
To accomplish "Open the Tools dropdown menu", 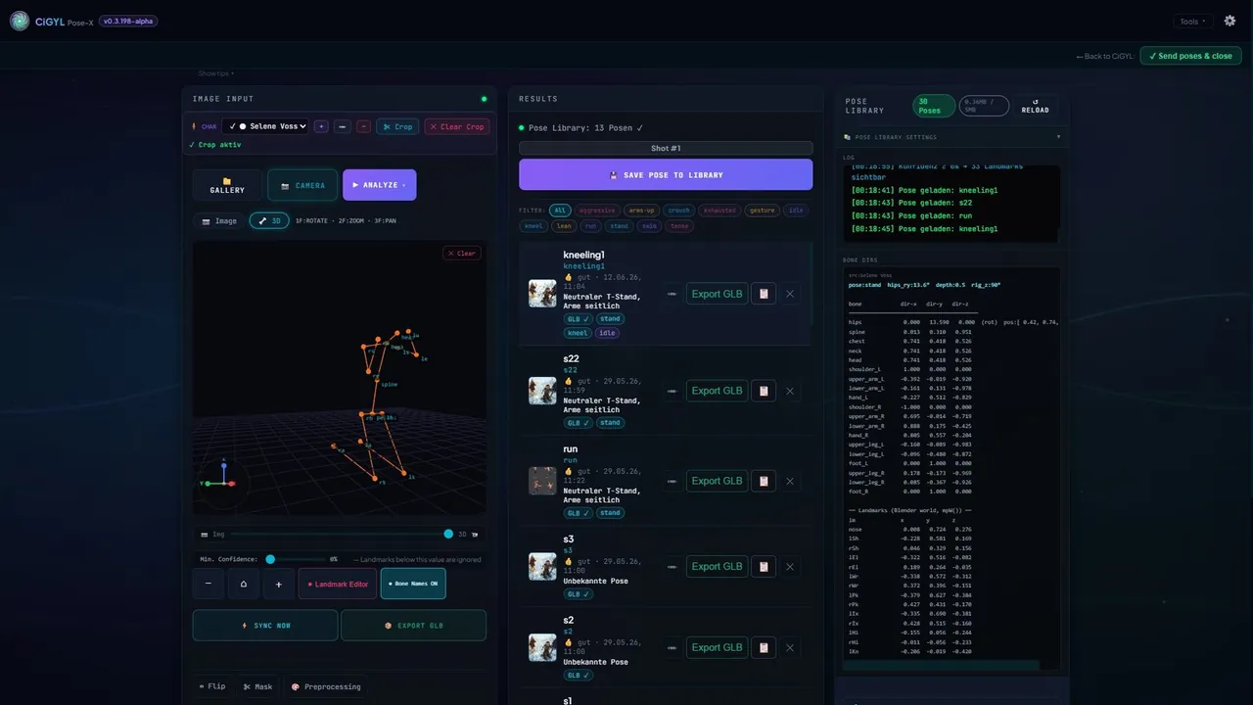I will coord(1193,22).
